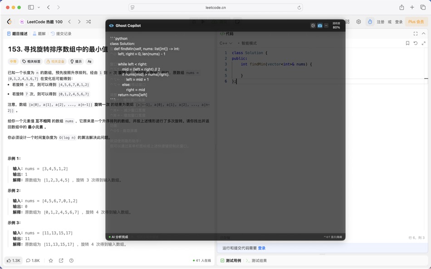Collapse the code panel with the up chevron
Screen dimensions: 431x269
point(424,34)
